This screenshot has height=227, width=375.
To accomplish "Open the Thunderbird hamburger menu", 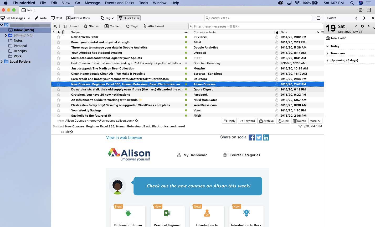I will click(x=318, y=18).
